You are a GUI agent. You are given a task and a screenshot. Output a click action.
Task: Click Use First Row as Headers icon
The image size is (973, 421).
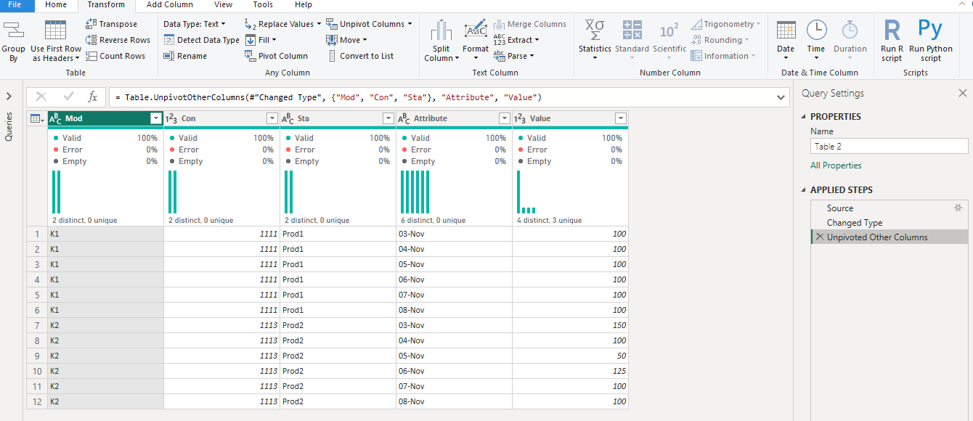[x=56, y=31]
